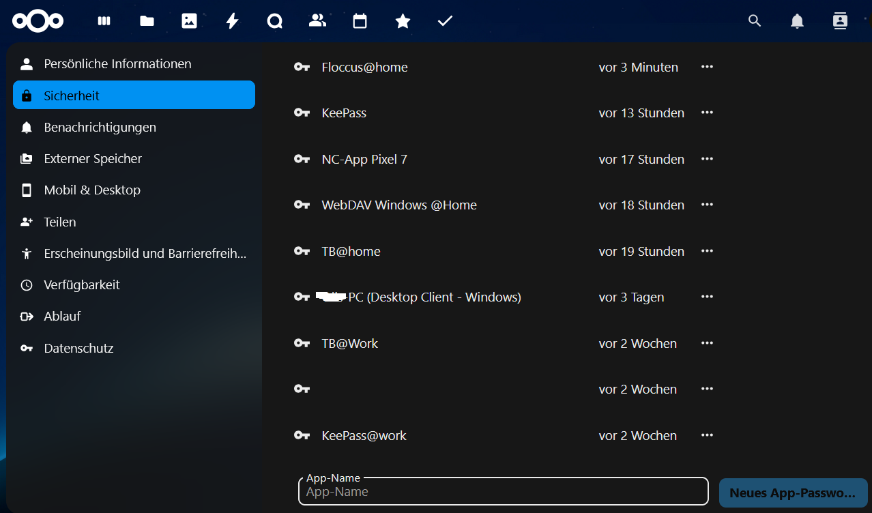Image resolution: width=872 pixels, height=513 pixels.
Task: Open the Dashboard app icon
Action: point(104,21)
